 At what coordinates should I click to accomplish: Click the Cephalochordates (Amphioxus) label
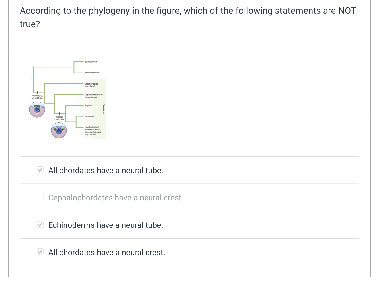(x=93, y=96)
